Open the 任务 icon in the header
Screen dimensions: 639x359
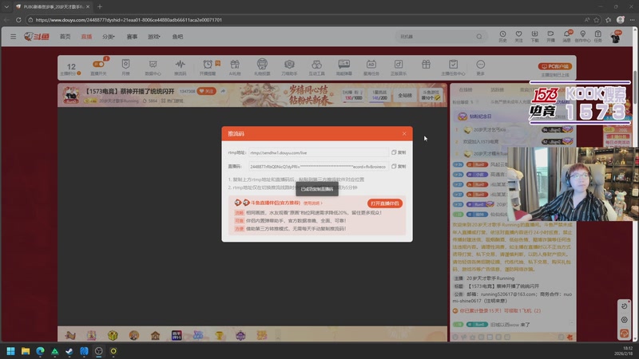point(597,36)
